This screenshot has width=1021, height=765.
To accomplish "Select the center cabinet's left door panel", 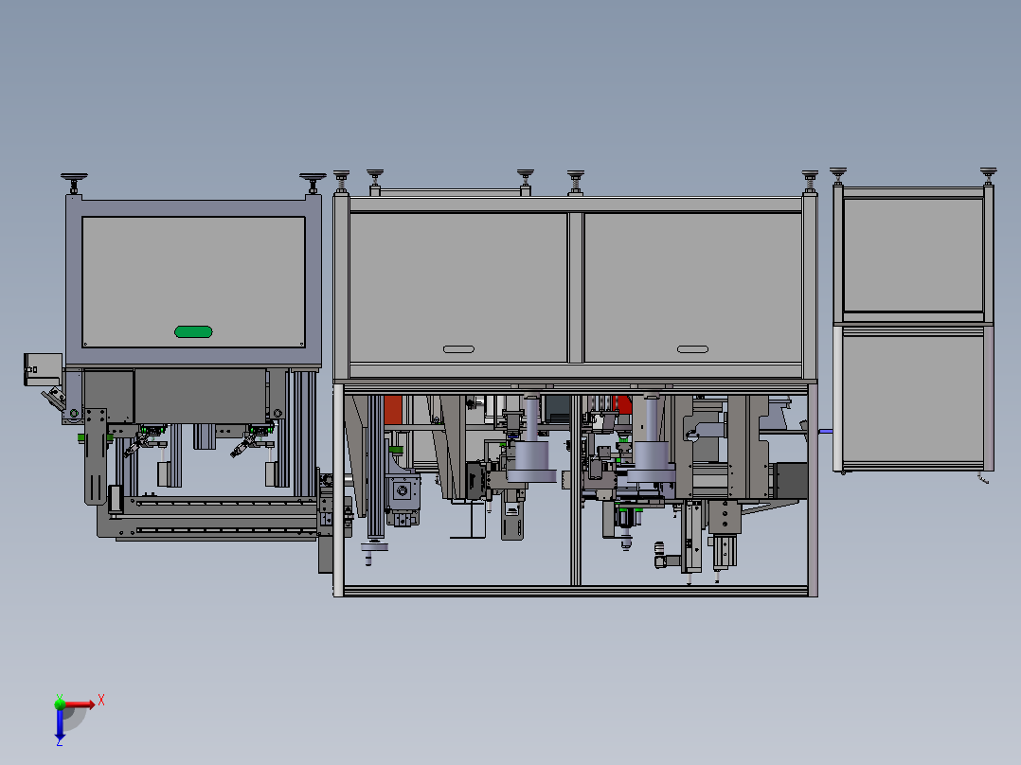I will (x=458, y=287).
